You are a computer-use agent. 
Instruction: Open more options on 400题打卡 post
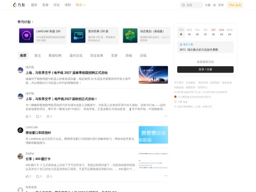[x=166, y=175]
